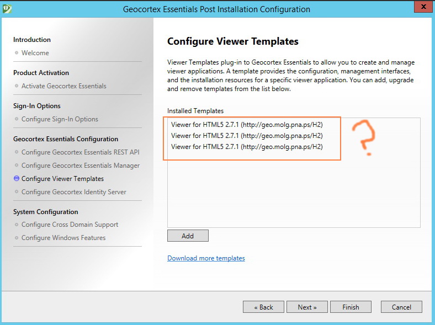Select first Viewer for HTML5 2.7.1 template
The image size is (435, 325).
(x=247, y=125)
